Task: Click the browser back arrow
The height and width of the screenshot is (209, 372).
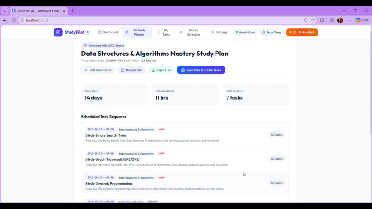Action: click(x=5, y=20)
